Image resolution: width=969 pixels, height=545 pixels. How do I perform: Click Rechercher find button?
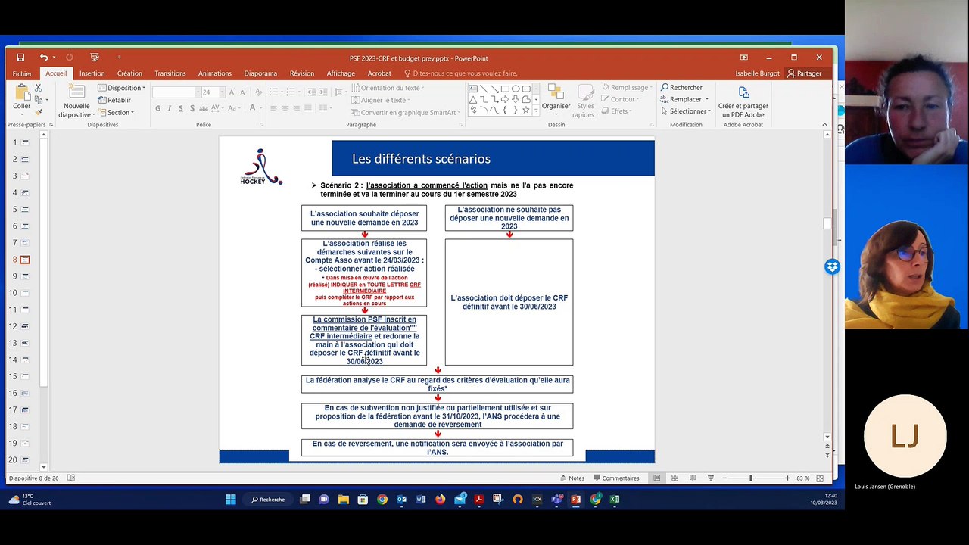[681, 88]
